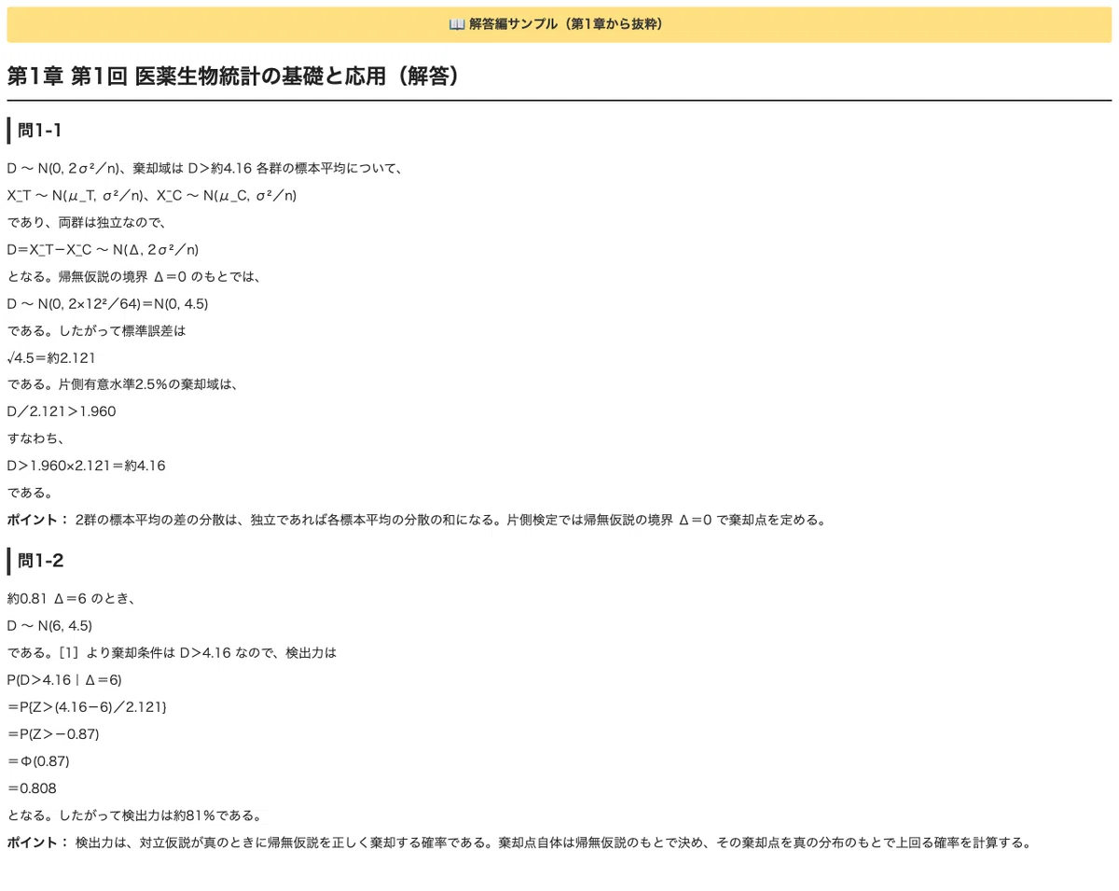
Task: Click the formula 'D=X̄_T−X̄_C ～ N(Δ, 2σ²／n)'
Action: pyautogui.click(x=103, y=249)
